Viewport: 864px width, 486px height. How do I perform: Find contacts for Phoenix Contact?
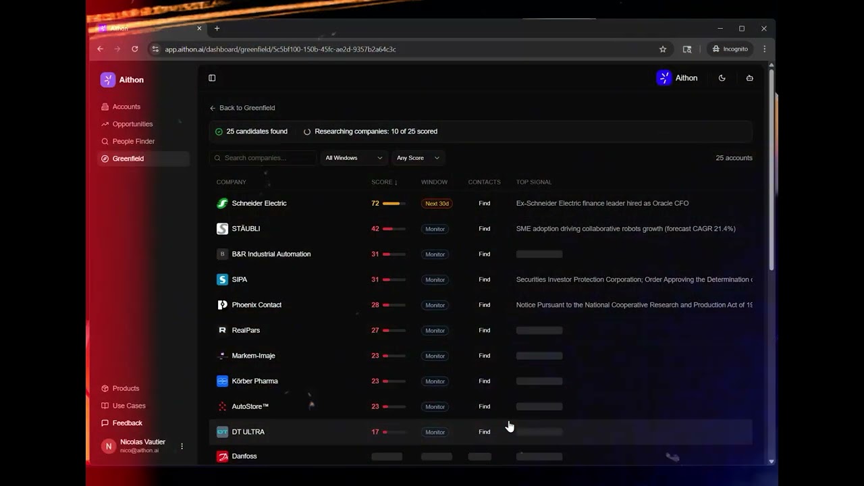click(x=485, y=305)
